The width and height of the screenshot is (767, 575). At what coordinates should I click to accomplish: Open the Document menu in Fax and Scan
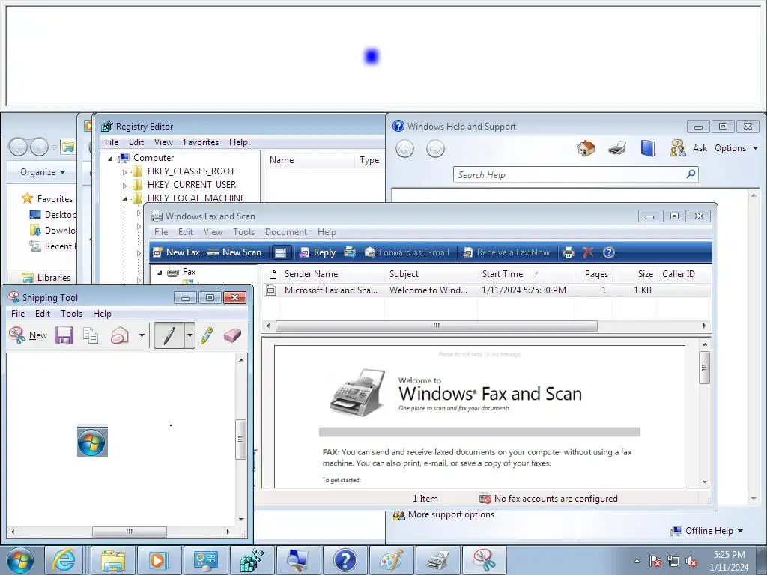point(286,232)
